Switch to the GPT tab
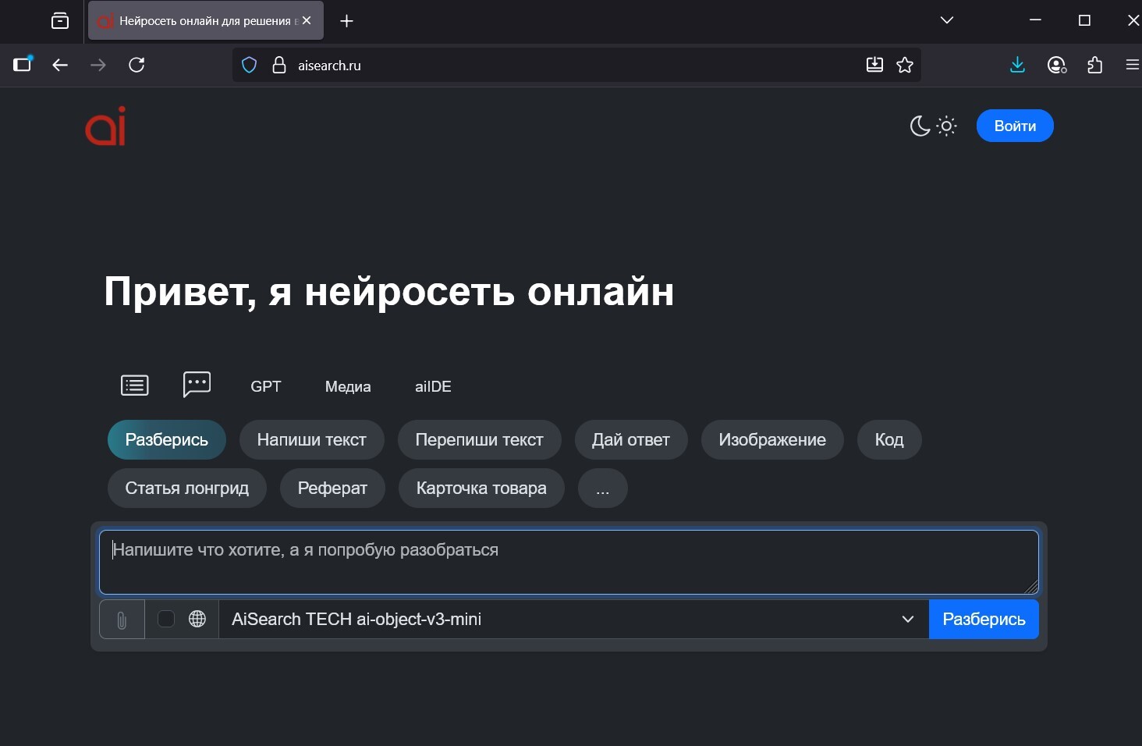 coord(266,386)
